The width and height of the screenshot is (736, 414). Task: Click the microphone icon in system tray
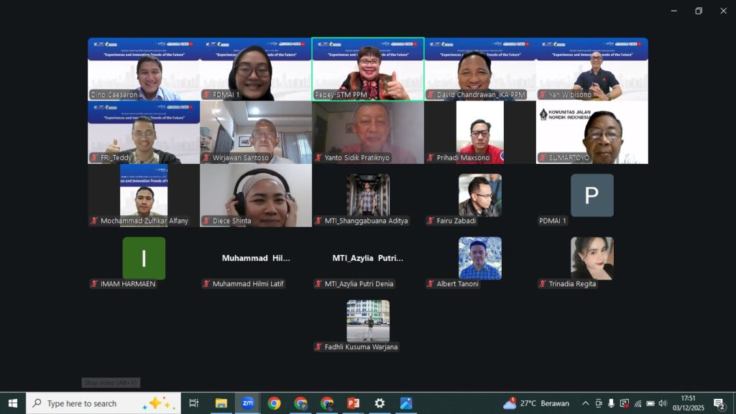pyautogui.click(x=611, y=403)
